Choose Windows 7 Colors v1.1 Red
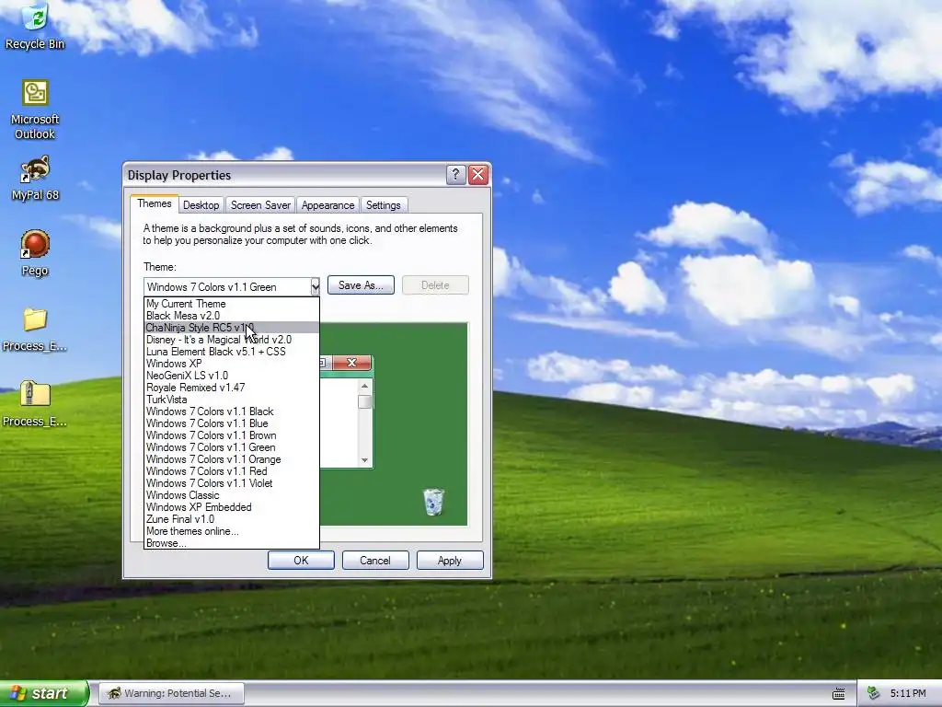Image resolution: width=942 pixels, height=707 pixels. (232, 471)
